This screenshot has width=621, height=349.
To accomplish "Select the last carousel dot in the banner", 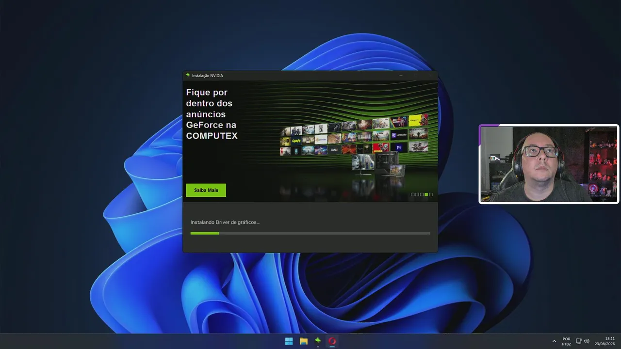I will 431,194.
